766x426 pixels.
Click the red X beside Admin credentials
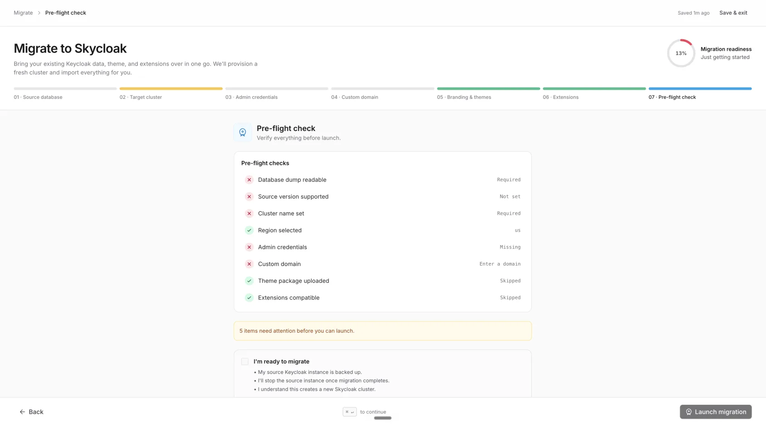tap(249, 247)
